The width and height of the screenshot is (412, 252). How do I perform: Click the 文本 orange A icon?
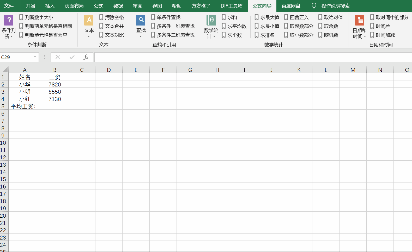pos(89,20)
